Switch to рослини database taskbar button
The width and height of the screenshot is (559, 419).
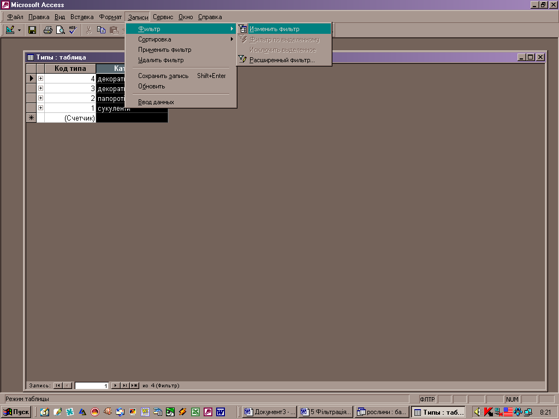click(382, 412)
